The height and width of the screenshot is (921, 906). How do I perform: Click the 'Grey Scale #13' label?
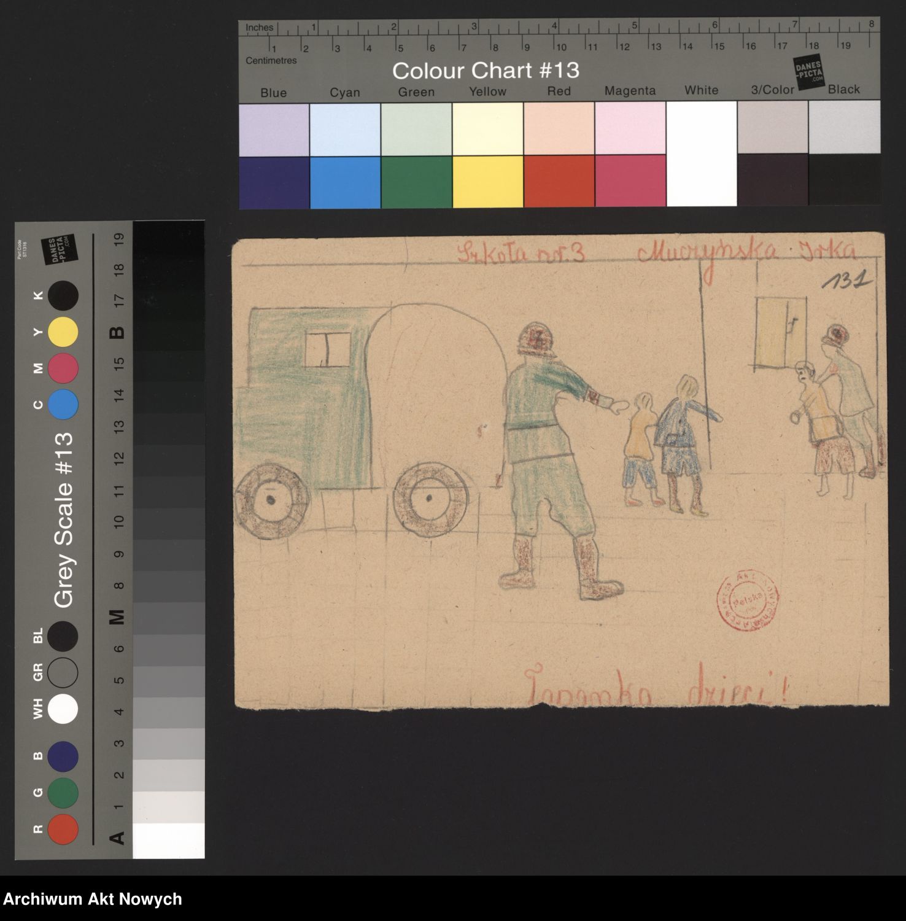63,520
